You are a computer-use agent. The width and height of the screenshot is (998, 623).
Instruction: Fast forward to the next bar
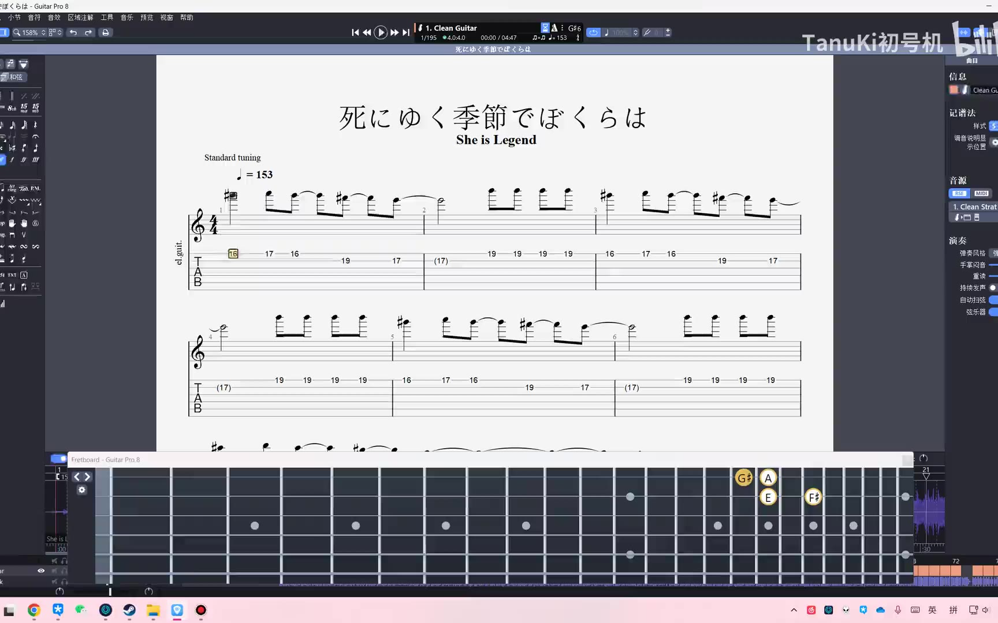click(x=394, y=32)
